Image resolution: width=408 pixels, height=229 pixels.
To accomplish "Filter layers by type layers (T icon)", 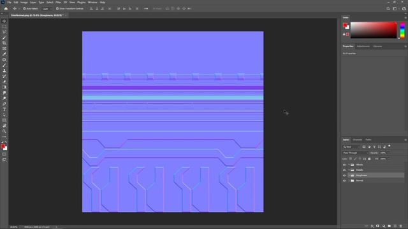I will (x=374, y=147).
